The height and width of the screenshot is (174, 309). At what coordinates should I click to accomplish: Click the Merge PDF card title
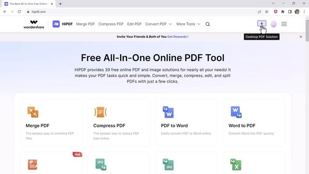coord(38,126)
